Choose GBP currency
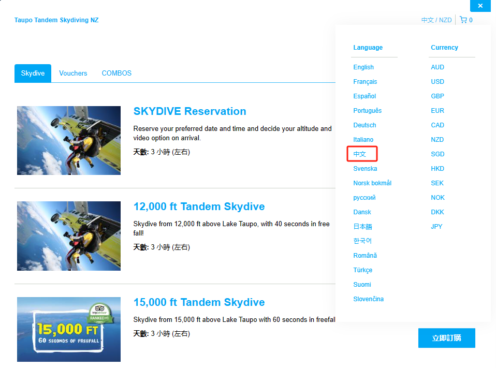Viewport: 496px width, 368px height. point(437,96)
